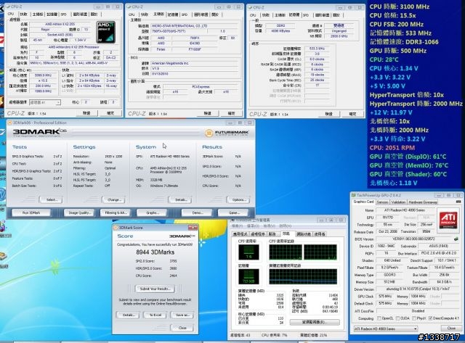465x343 pixels.
Task: Launch Demo... in 3DMark06
Action: [197, 212]
